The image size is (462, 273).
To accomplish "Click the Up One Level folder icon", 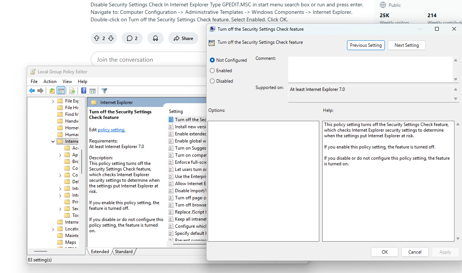I will point(52,91).
